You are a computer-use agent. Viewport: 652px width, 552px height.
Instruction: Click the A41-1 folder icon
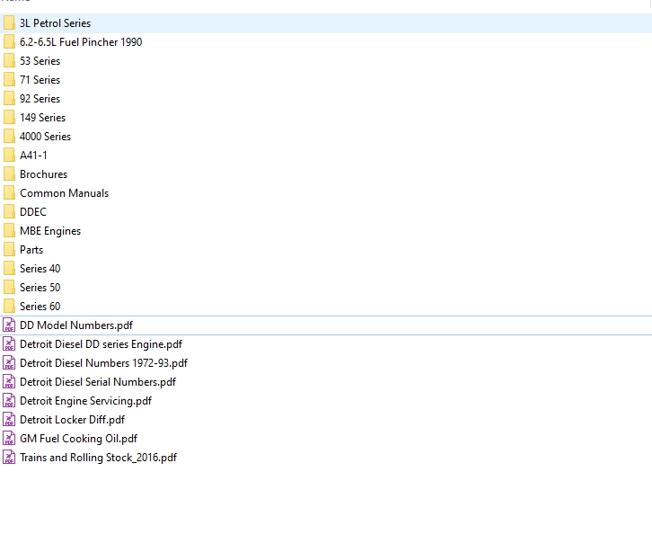click(9, 156)
